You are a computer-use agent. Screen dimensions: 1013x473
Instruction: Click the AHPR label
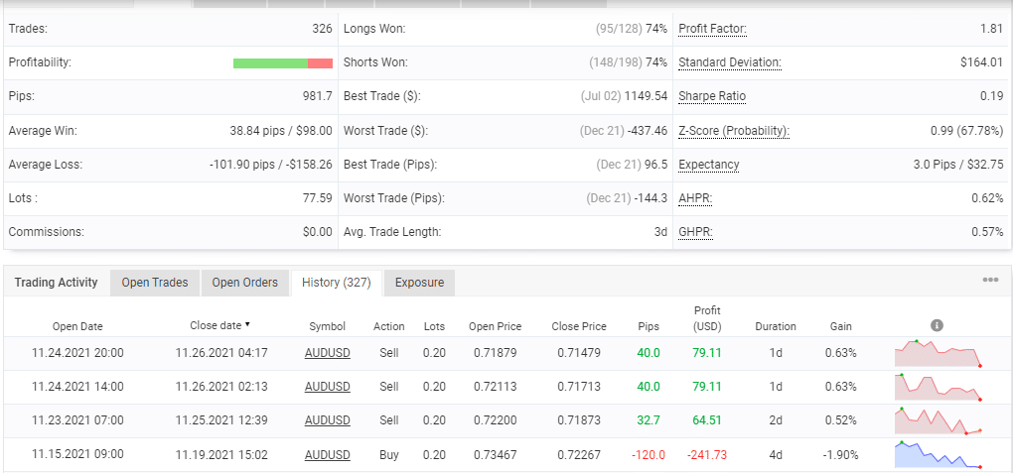[x=695, y=198]
